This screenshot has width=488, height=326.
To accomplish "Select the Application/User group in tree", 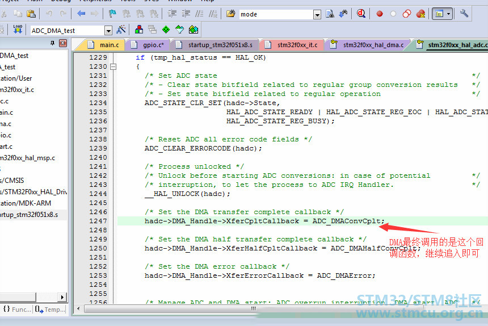I will [x=16, y=78].
